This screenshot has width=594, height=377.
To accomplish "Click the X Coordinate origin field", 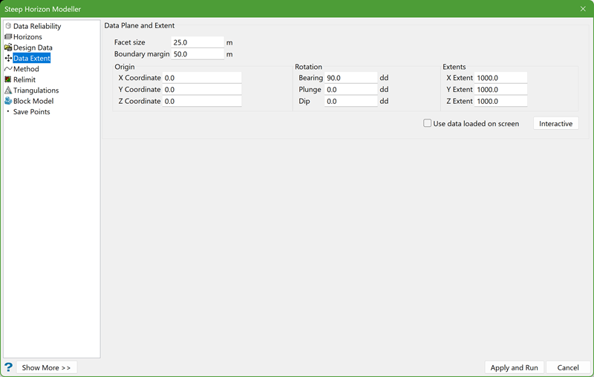I will click(x=202, y=78).
